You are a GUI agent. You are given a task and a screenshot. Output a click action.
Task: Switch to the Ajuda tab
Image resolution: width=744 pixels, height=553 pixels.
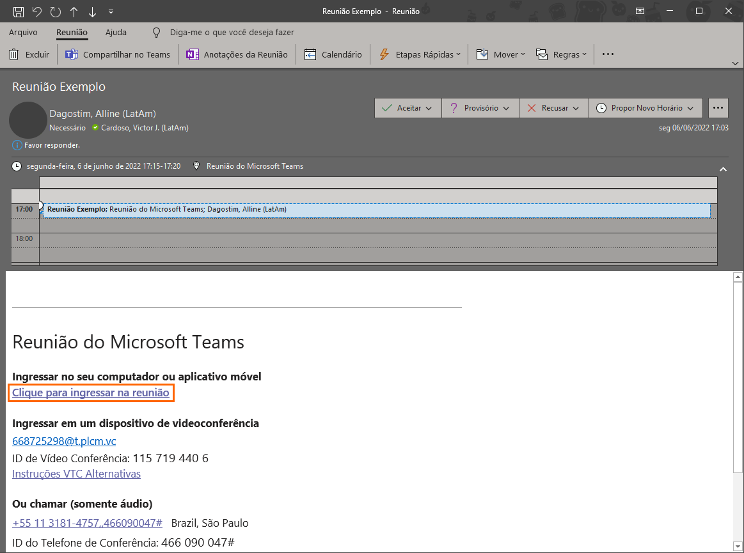point(116,32)
